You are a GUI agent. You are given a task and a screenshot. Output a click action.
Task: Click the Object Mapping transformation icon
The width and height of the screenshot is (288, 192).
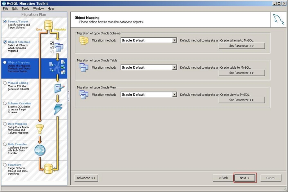[x=57, y=67]
